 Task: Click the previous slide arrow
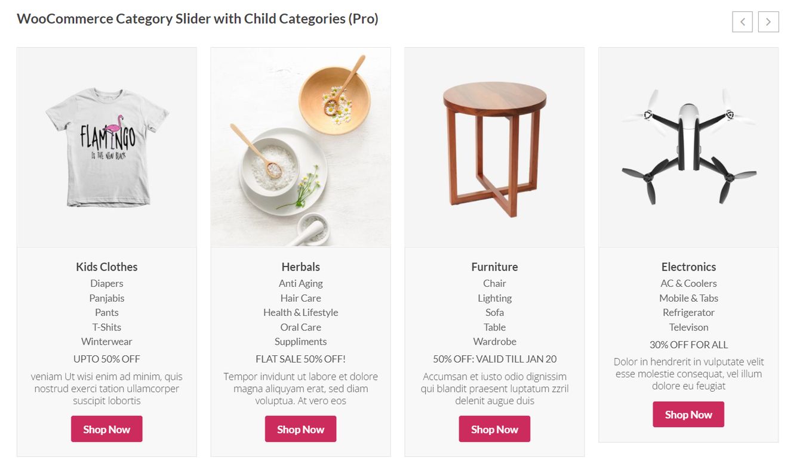point(742,22)
